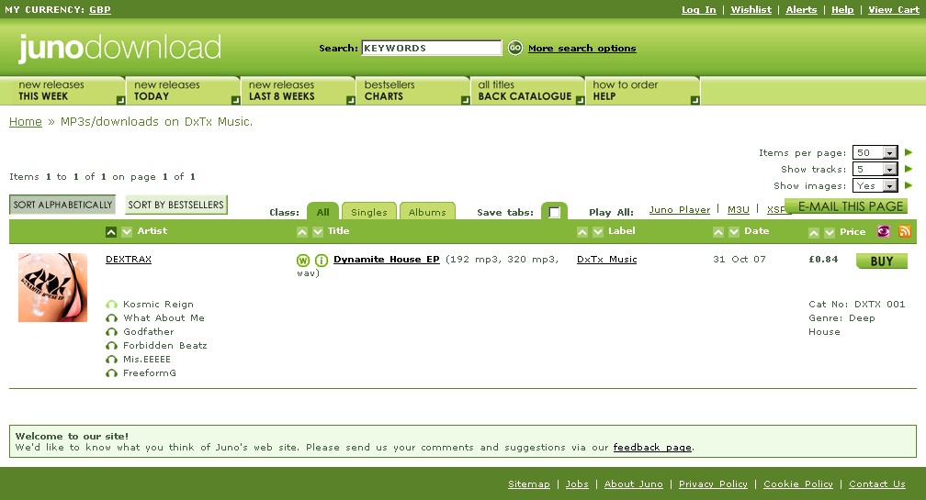
Task: Apply Show images green arrow
Action: point(909,185)
